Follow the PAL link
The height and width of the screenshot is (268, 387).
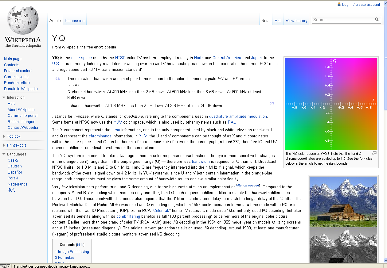(232, 122)
